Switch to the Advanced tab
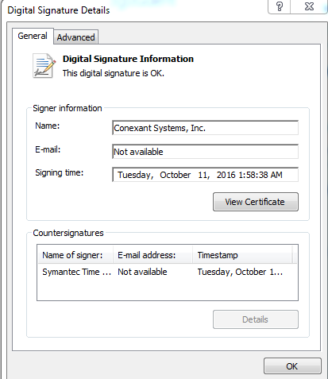This screenshot has width=328, height=379. click(x=75, y=37)
